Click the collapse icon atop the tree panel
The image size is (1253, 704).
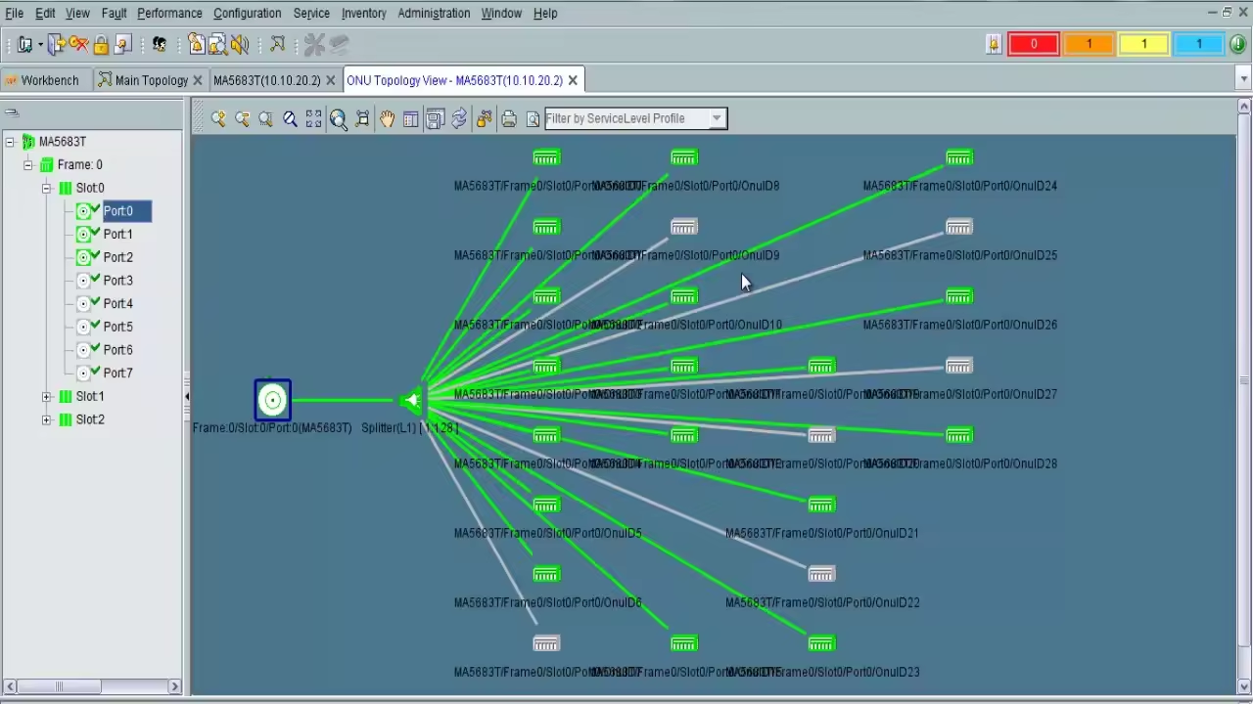coord(12,112)
